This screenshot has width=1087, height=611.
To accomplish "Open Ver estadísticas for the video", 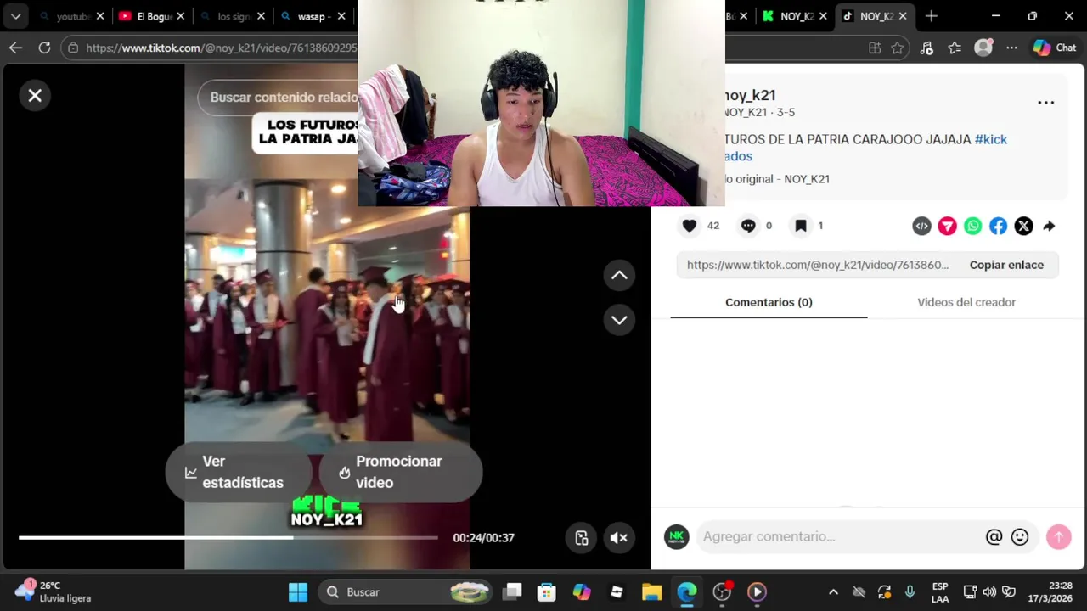I will click(x=238, y=472).
